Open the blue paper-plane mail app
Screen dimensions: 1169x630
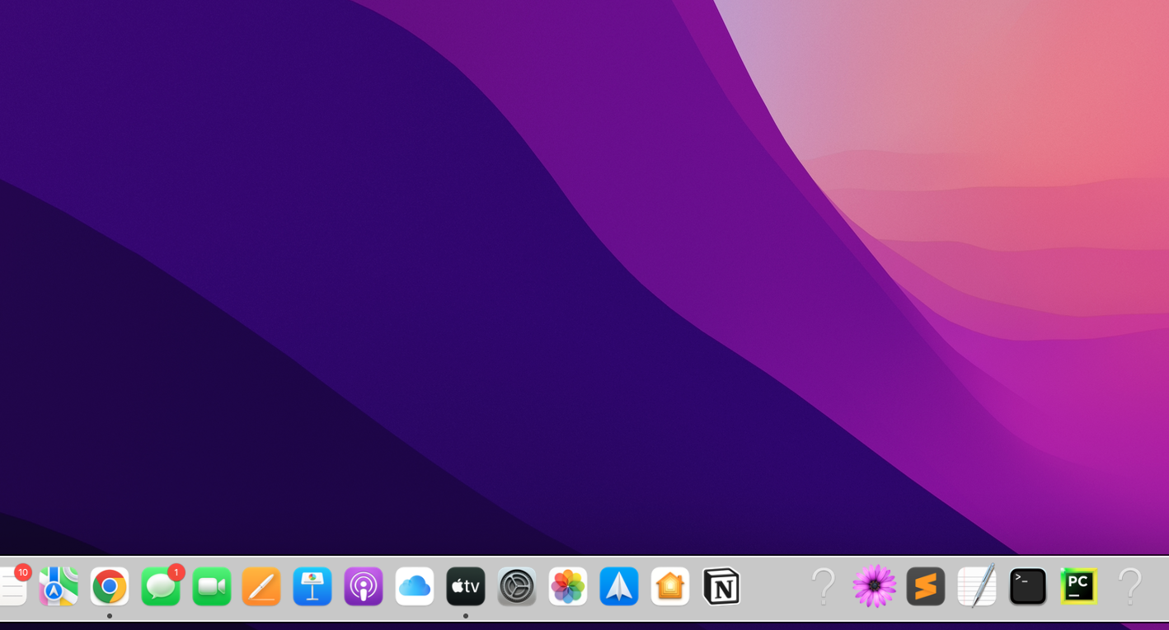pos(619,586)
